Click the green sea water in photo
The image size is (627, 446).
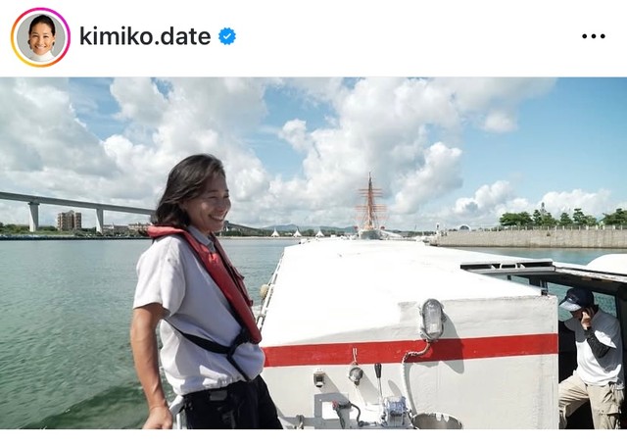[68, 328]
